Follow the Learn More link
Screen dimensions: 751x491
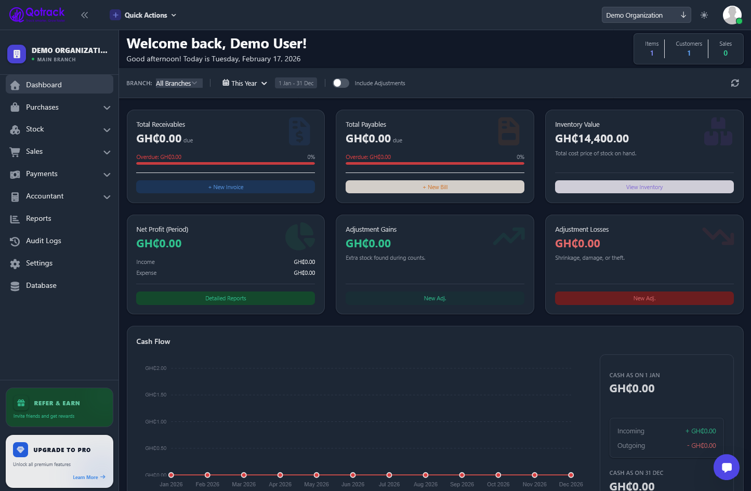tap(89, 477)
